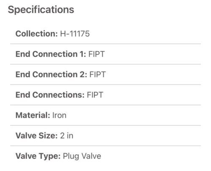Viewport: 211px width, 171px height.
Task: Click divider line below Material row
Action: [105, 125]
